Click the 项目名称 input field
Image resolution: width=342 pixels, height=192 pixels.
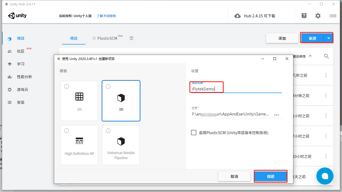[237, 89]
